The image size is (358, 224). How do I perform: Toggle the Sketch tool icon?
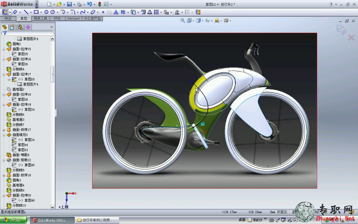[x=5, y=12]
